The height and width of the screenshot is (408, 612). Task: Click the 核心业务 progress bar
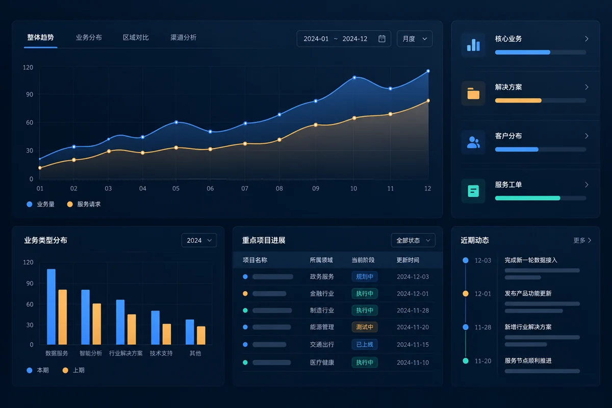pyautogui.click(x=541, y=52)
